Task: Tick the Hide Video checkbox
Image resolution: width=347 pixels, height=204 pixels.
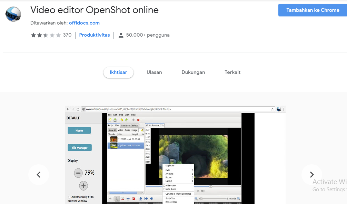Action: pos(164,186)
